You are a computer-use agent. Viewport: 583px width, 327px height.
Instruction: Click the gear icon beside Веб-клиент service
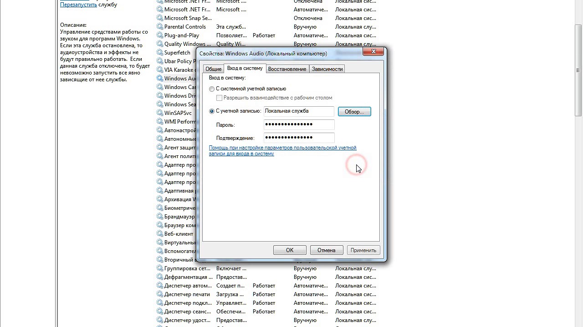pyautogui.click(x=160, y=234)
